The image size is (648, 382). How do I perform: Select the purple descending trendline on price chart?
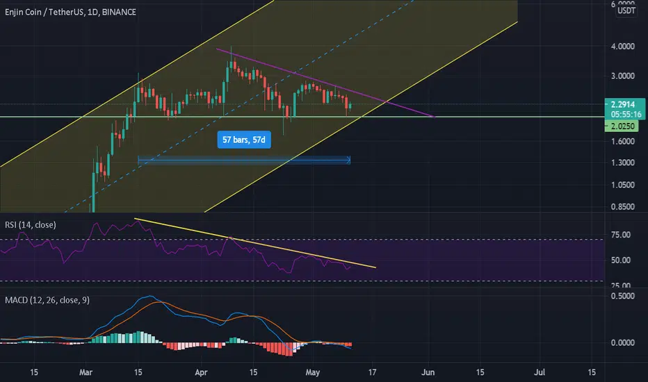(x=325, y=83)
